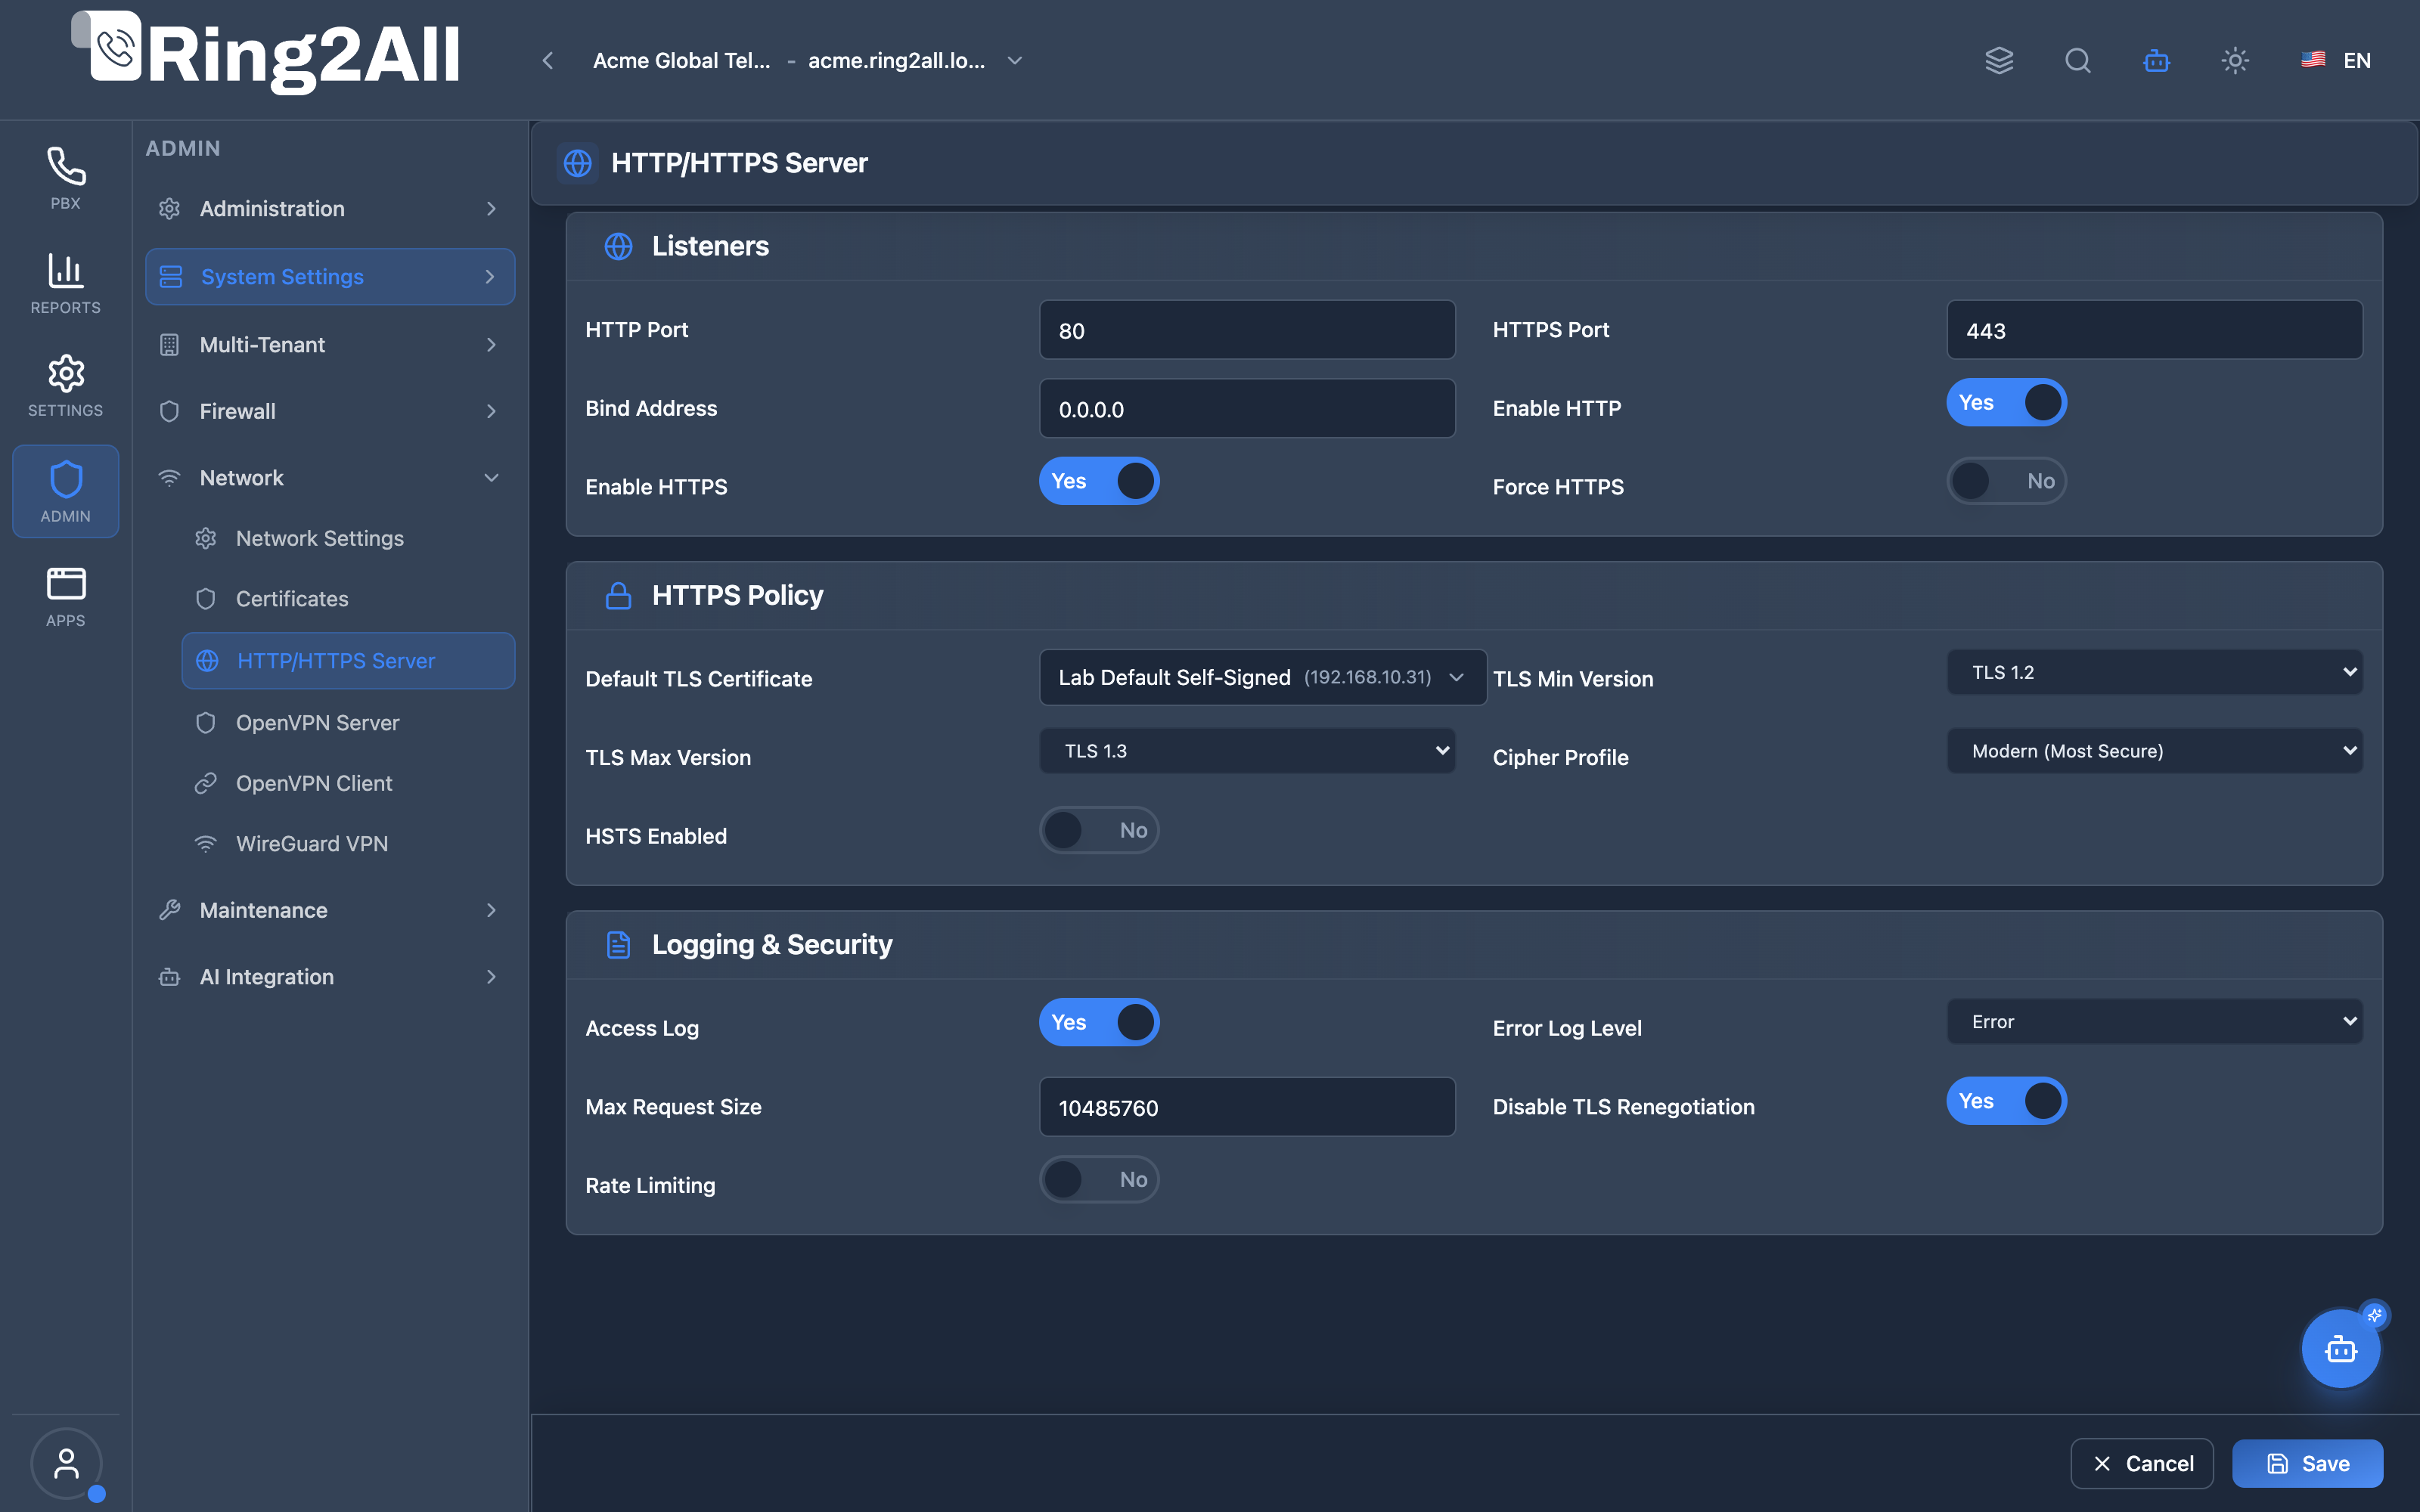Open Default TLS Certificate dropdown
2420x1512 pixels.
(1263, 677)
